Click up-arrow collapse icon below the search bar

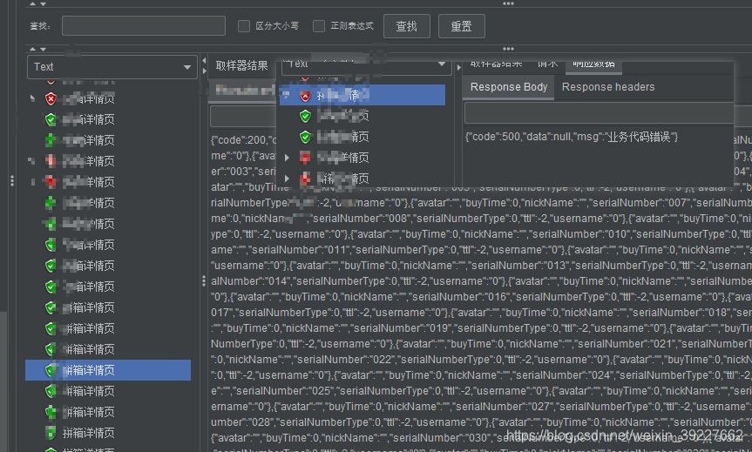(x=32, y=49)
